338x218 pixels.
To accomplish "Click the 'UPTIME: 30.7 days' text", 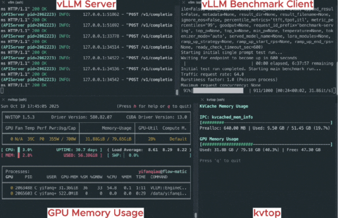I will pyautogui.click(x=77, y=150).
